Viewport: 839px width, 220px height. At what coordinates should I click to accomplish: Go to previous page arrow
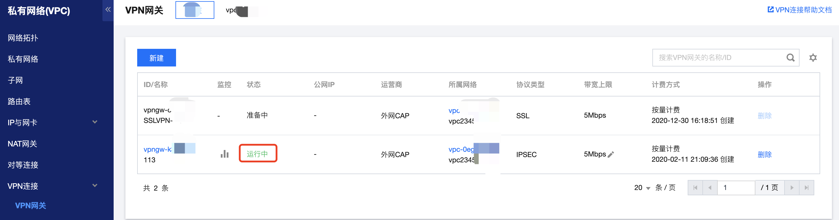pyautogui.click(x=710, y=188)
